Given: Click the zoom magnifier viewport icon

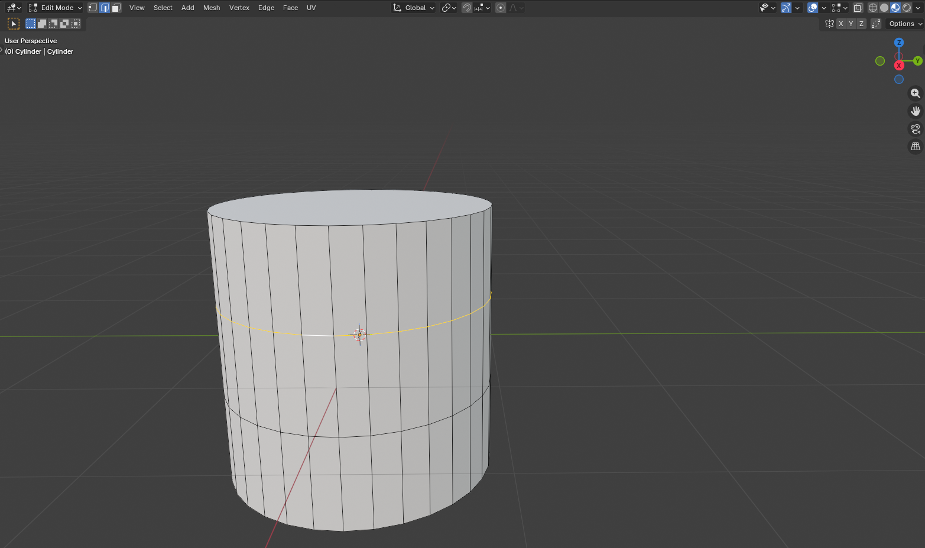Looking at the screenshot, I should (x=915, y=94).
